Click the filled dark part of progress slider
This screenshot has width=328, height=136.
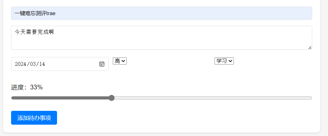(x=60, y=98)
